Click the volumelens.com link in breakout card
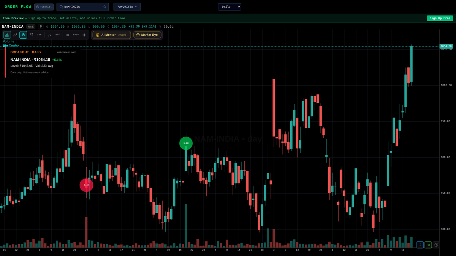456x256 pixels. pos(66,52)
